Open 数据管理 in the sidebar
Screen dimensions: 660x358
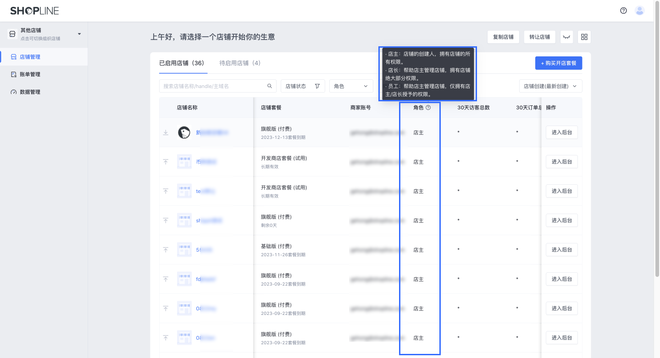click(x=44, y=92)
